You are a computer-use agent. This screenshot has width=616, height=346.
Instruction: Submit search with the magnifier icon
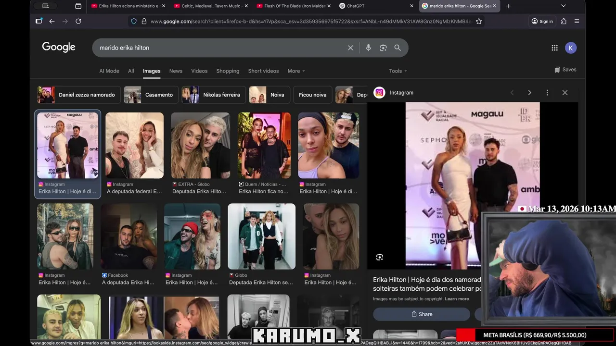(398, 48)
